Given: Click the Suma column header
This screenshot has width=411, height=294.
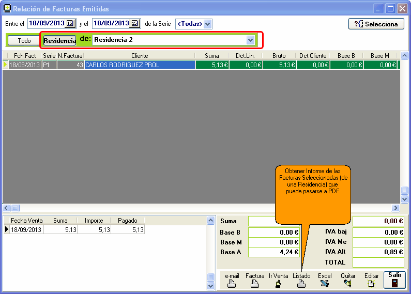Looking at the screenshot, I should [211, 56].
